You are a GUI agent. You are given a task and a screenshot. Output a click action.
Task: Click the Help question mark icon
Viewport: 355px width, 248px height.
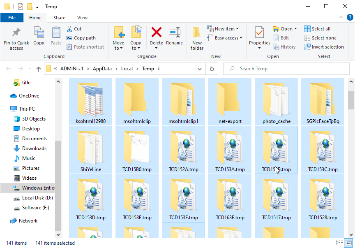pyautogui.click(x=350, y=17)
